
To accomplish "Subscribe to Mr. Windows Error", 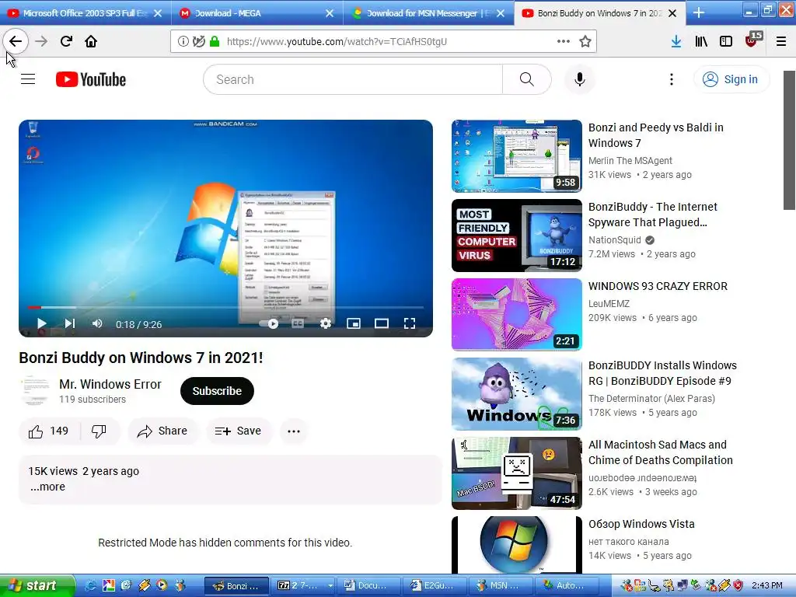I will click(x=217, y=391).
